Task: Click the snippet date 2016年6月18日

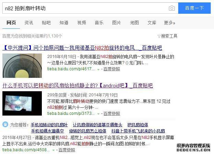Action: point(61,57)
